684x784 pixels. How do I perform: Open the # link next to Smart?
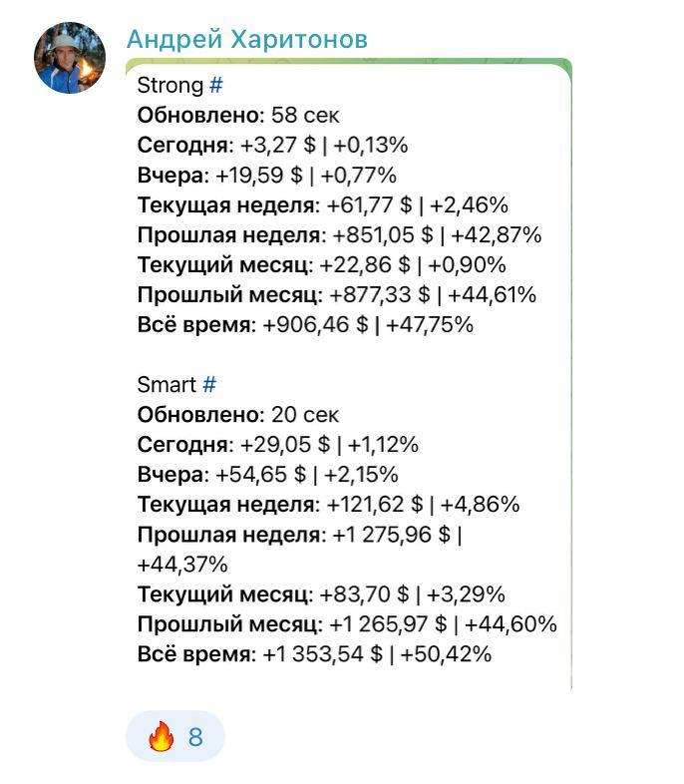click(209, 385)
